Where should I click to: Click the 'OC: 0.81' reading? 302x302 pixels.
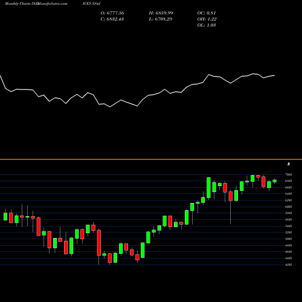tap(207, 13)
